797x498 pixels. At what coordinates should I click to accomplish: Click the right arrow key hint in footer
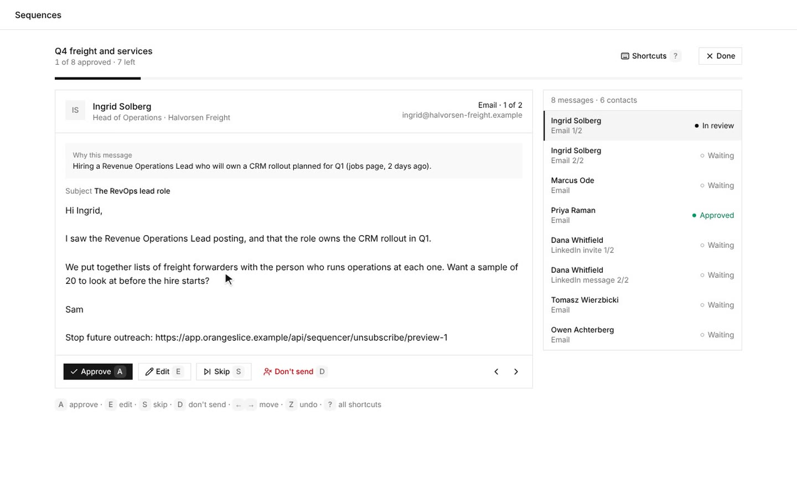pyautogui.click(x=251, y=405)
